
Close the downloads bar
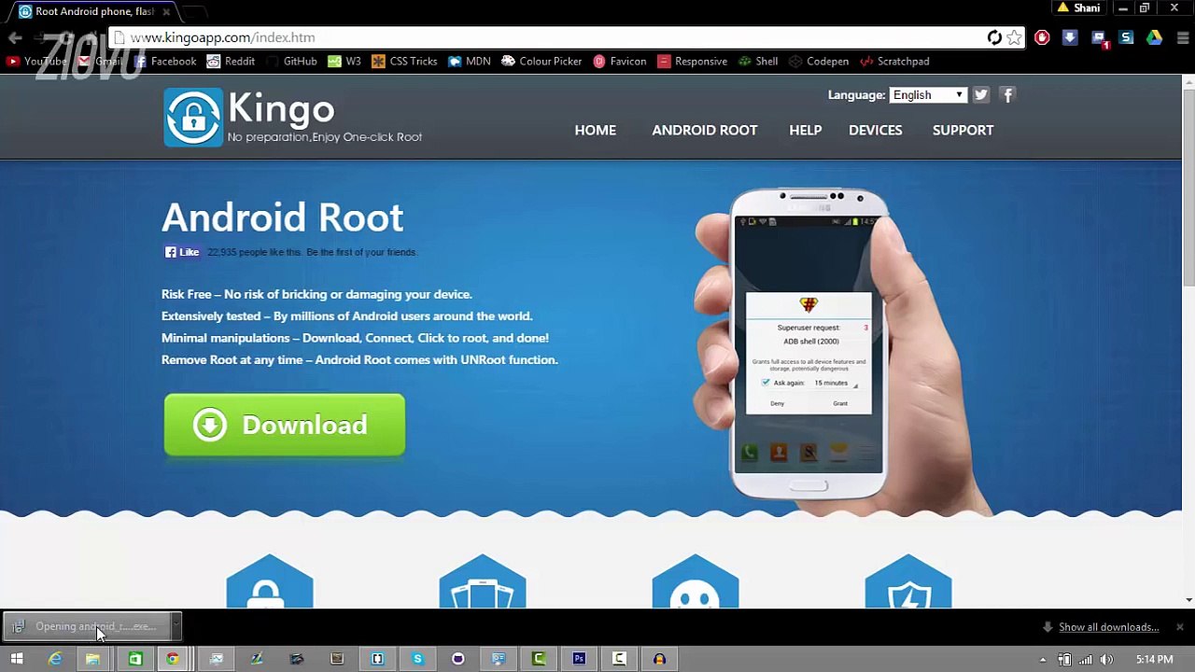click(1180, 627)
